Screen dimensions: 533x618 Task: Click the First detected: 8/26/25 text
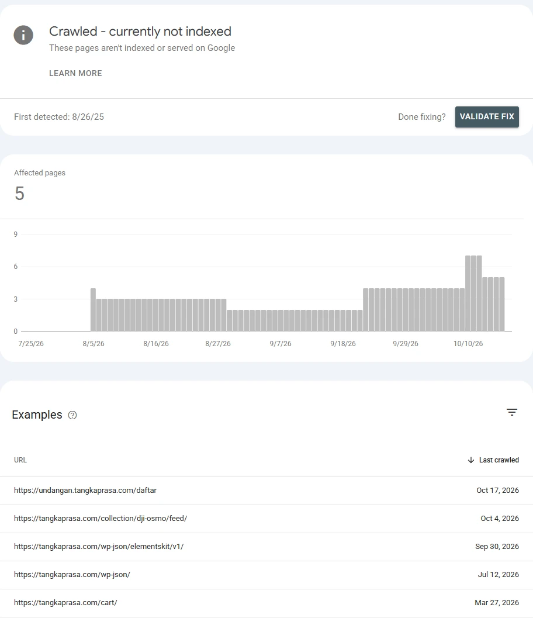pyautogui.click(x=59, y=117)
